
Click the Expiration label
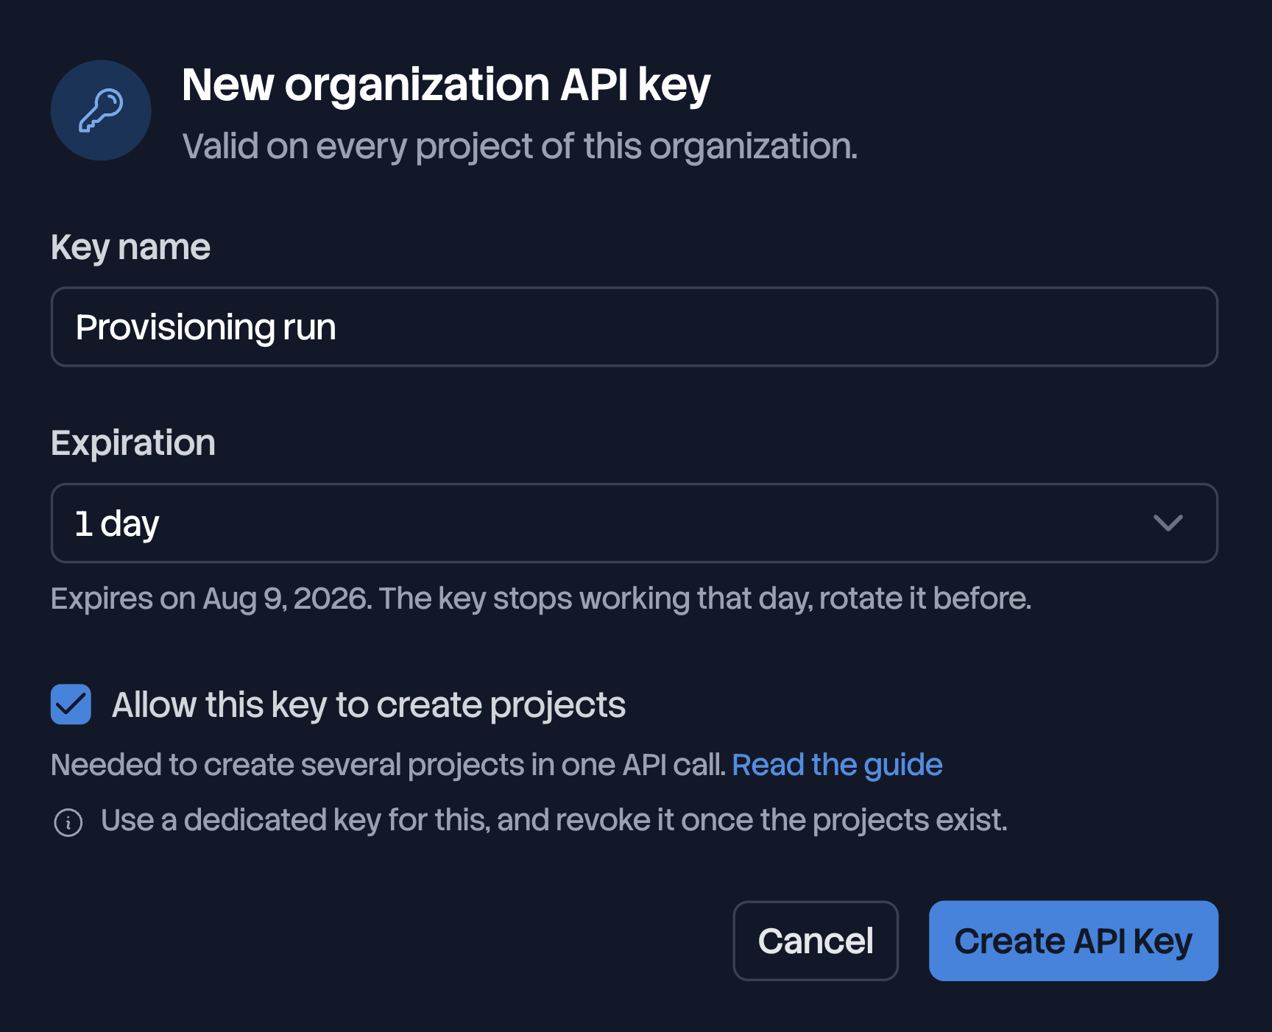click(x=133, y=444)
